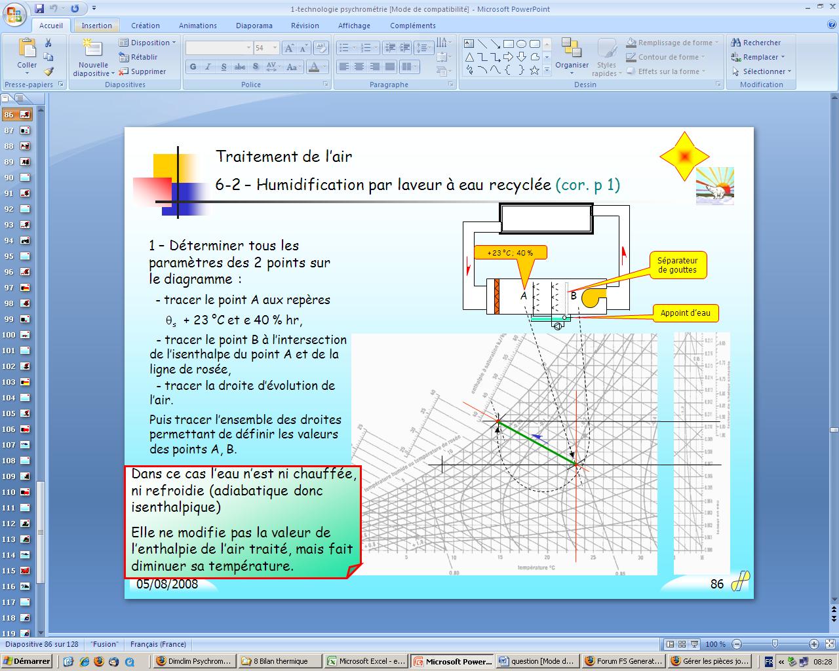This screenshot has width=839, height=671.
Task: Delete the slide with Supprimer
Action: click(142, 71)
